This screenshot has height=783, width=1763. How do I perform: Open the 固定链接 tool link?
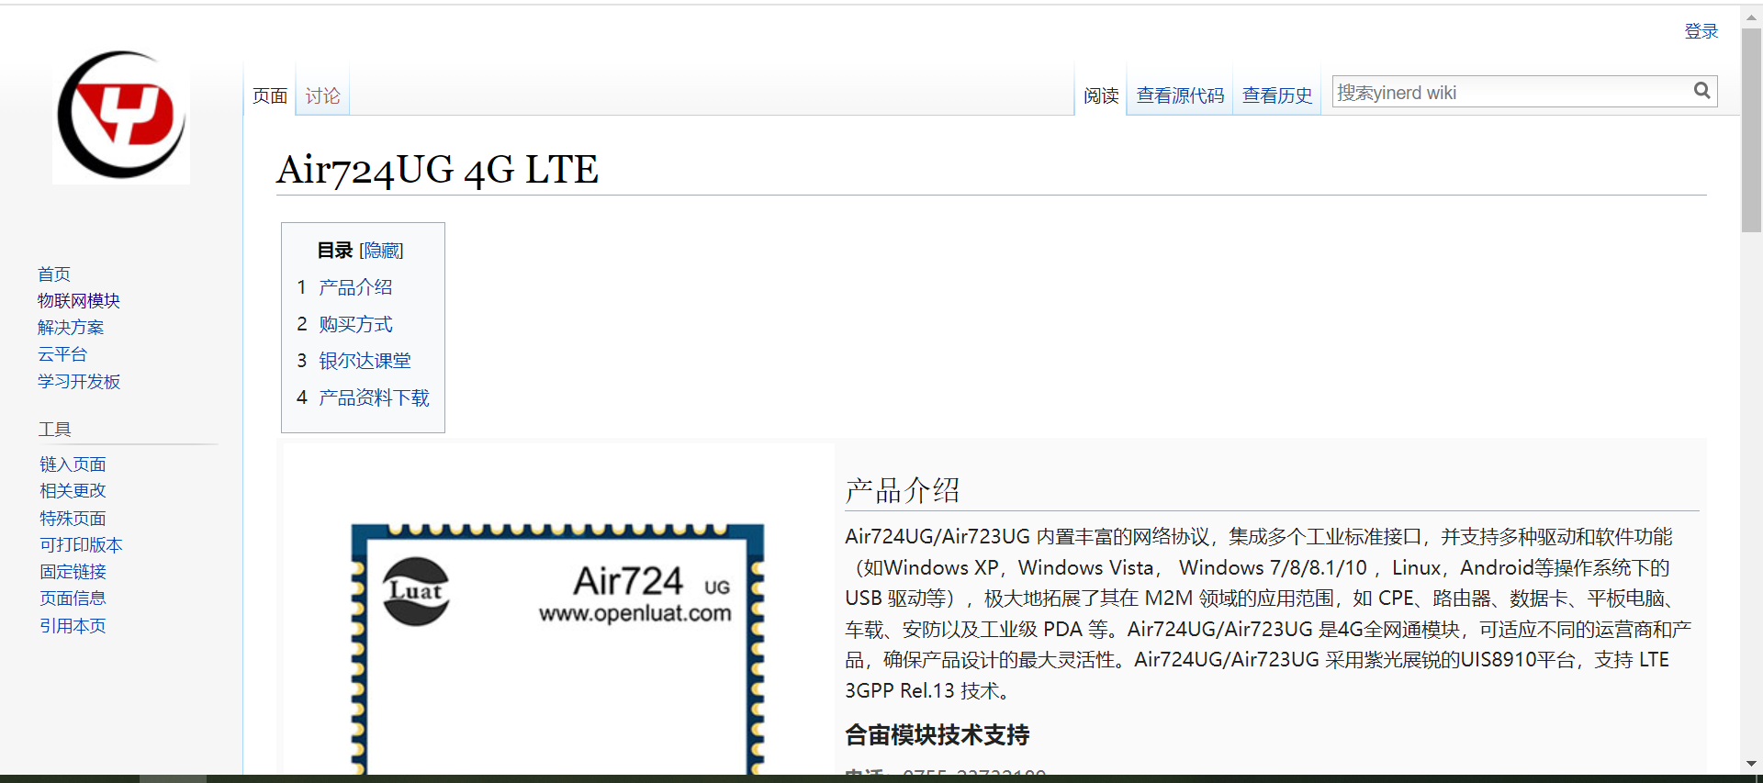pos(73,572)
